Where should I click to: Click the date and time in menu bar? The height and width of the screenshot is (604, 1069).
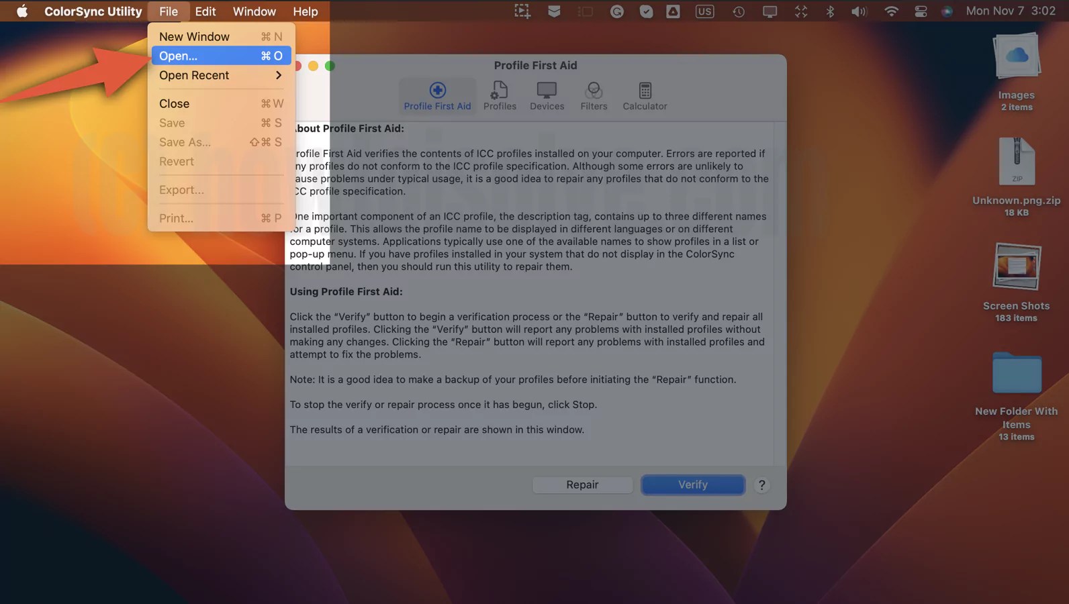click(x=1011, y=11)
